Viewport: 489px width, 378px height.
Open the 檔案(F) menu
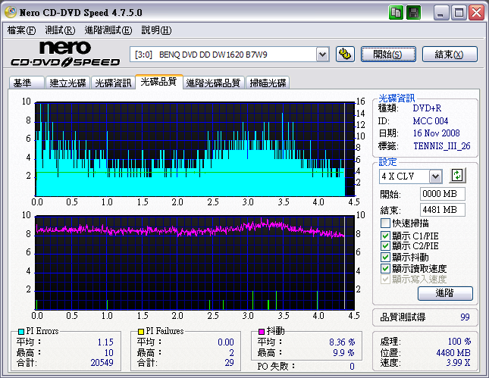[x=21, y=30]
